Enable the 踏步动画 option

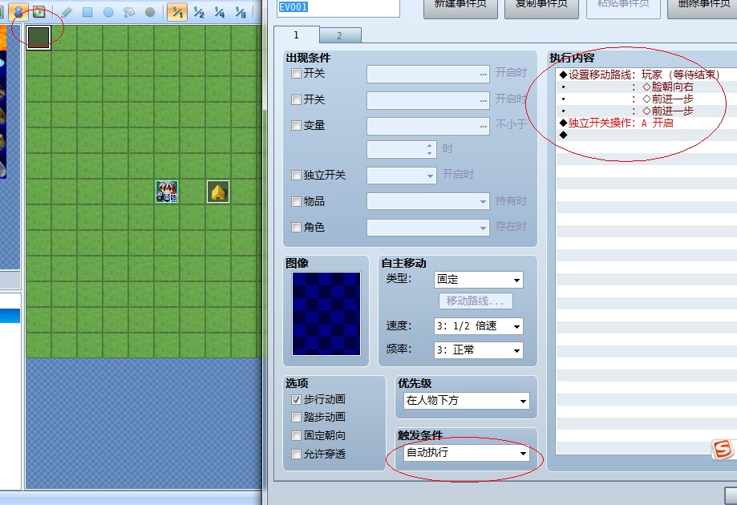point(296,417)
